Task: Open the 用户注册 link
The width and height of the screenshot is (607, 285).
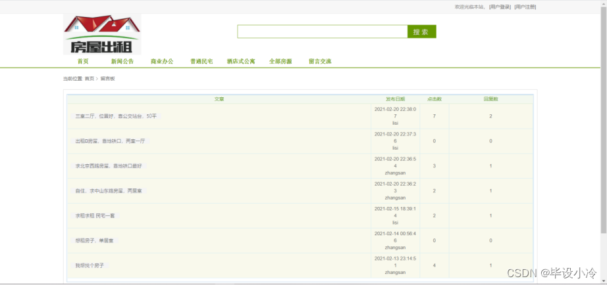Action: coord(525,7)
